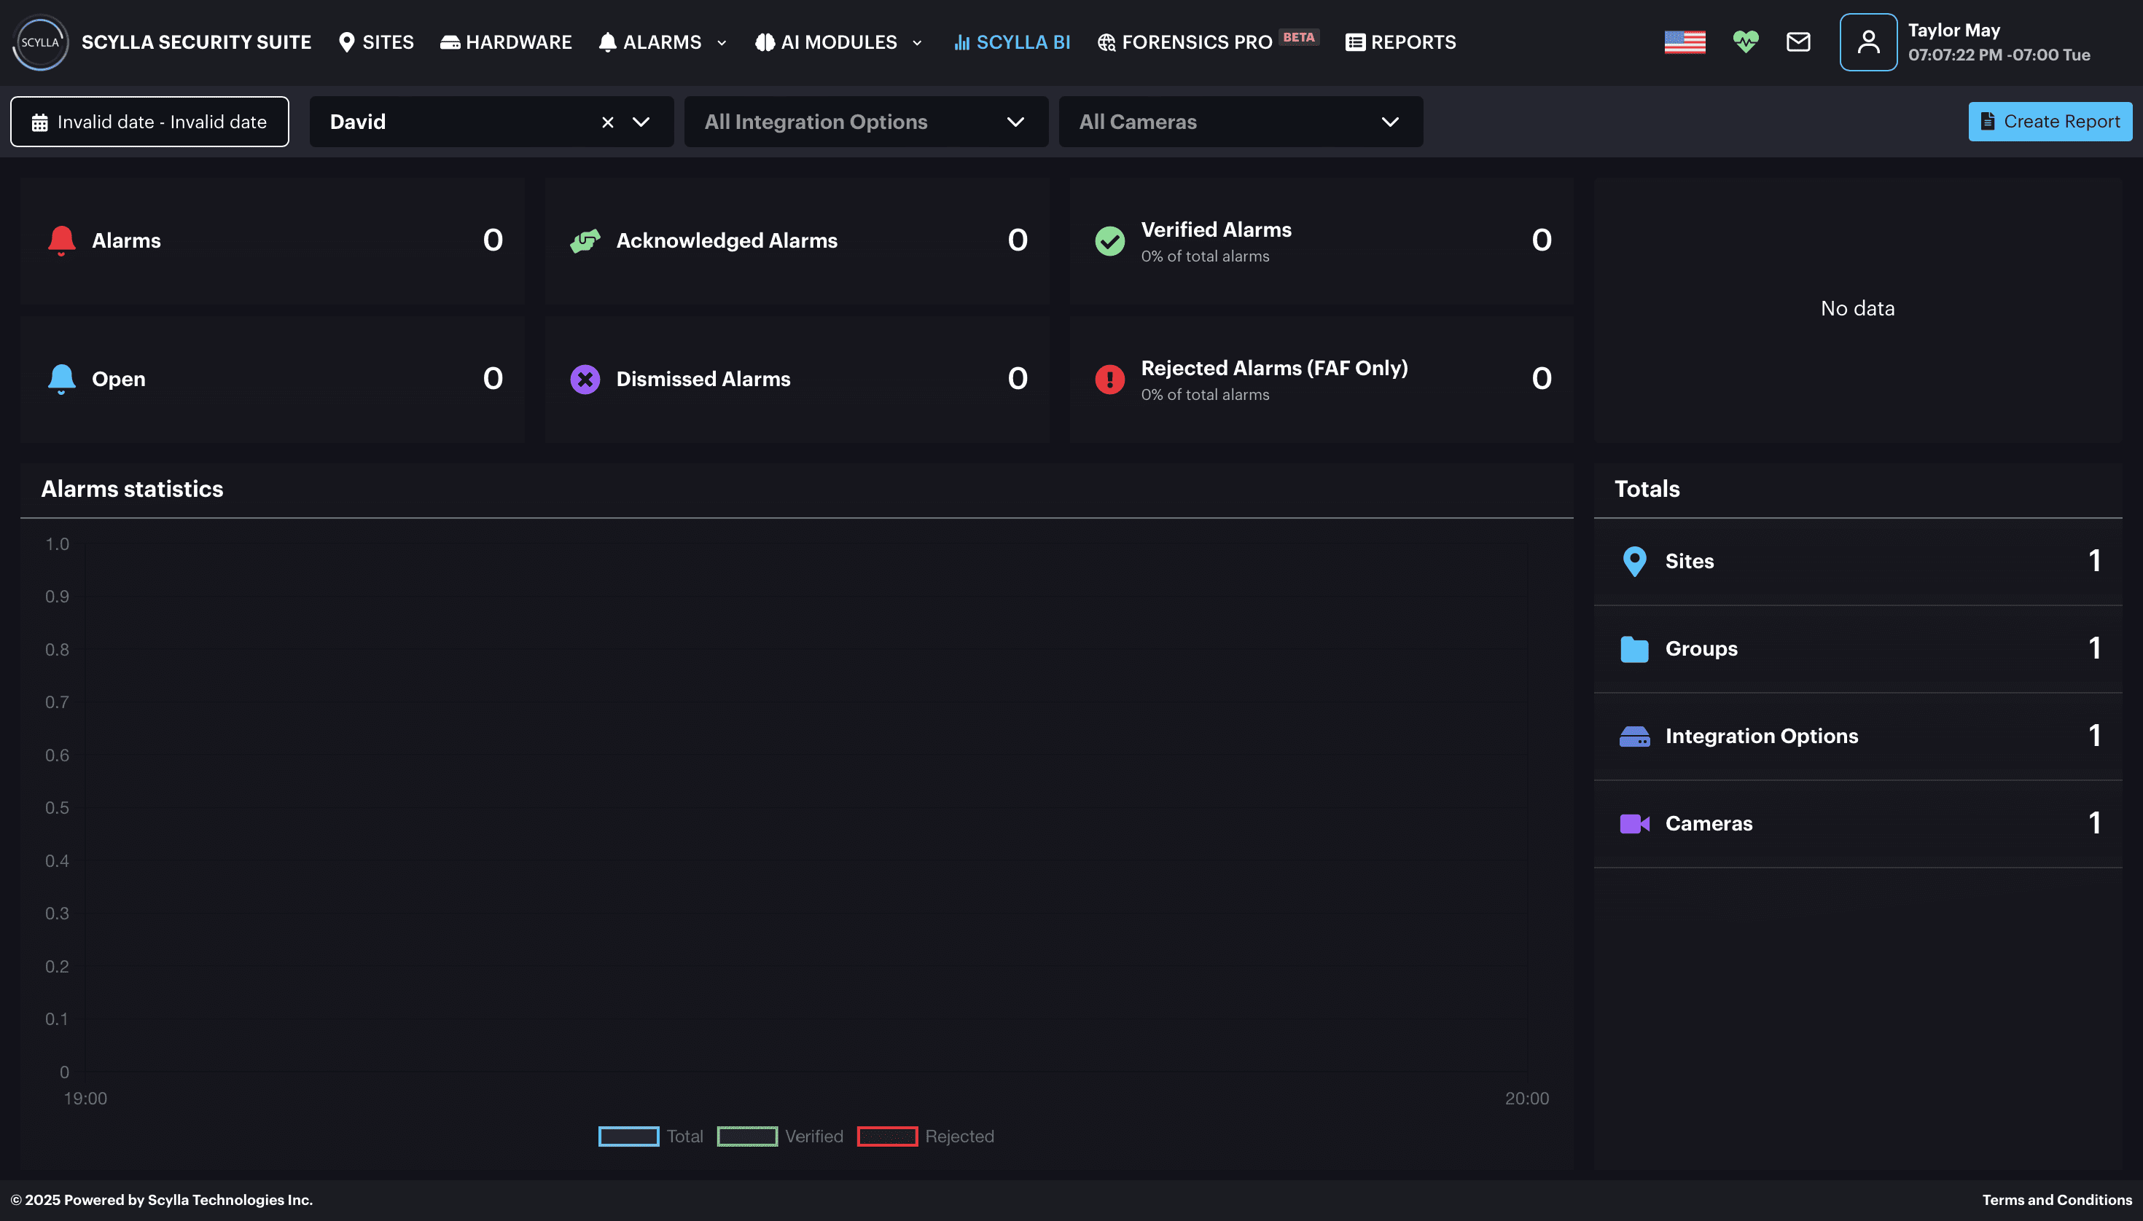Open the All Cameras dropdown

pos(1240,122)
